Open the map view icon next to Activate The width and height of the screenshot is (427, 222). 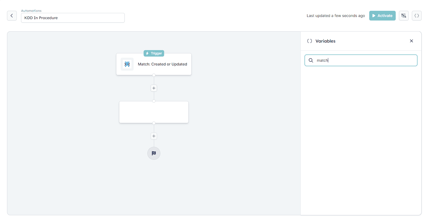pyautogui.click(x=404, y=16)
